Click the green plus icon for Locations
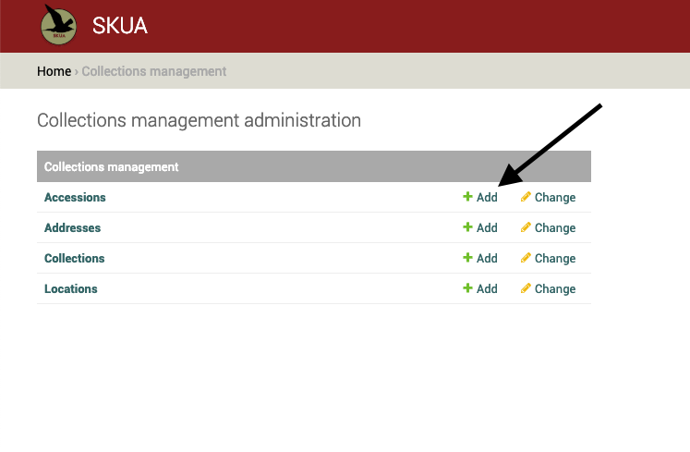The height and width of the screenshot is (452, 690). (x=467, y=288)
